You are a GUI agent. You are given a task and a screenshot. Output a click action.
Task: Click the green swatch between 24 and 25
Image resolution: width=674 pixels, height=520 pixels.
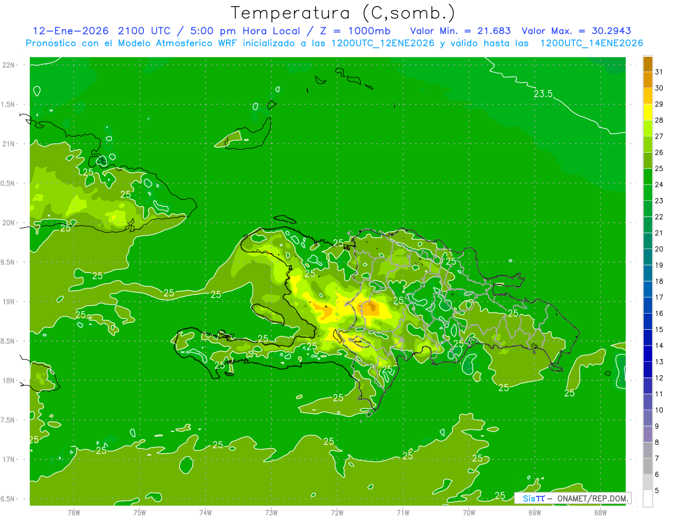point(648,177)
